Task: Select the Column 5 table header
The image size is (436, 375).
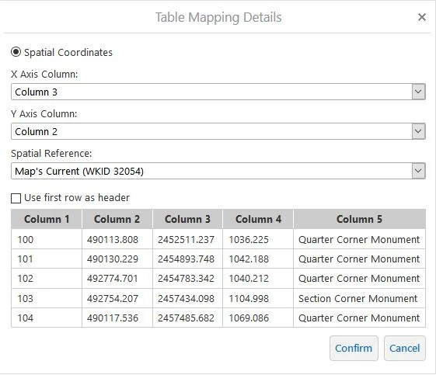Action: tap(360, 219)
